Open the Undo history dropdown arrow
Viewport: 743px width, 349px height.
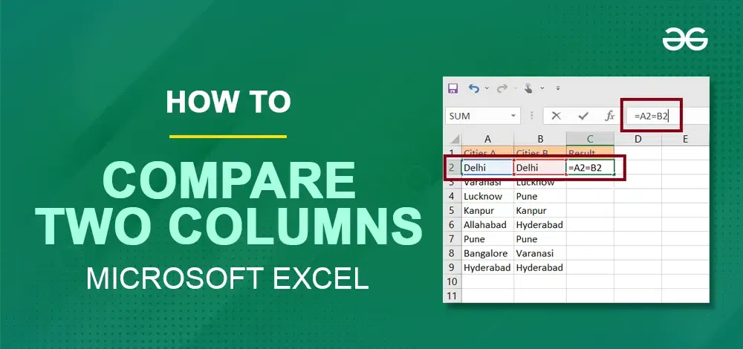(x=487, y=88)
